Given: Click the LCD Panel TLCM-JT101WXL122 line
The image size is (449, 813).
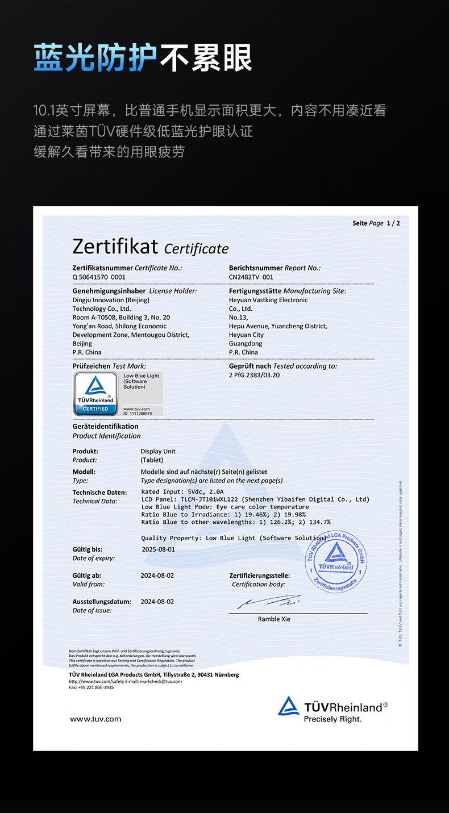Looking at the screenshot, I should point(255,499).
